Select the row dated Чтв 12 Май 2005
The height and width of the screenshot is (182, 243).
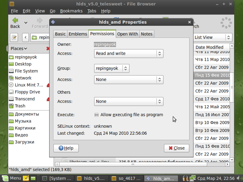click(x=211, y=107)
